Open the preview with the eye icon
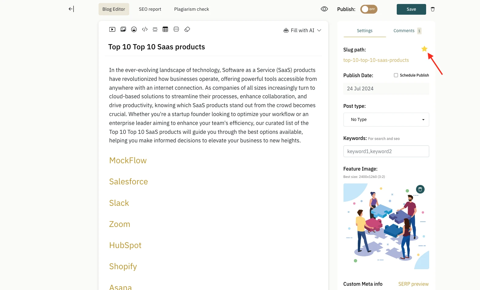Image resolution: width=480 pixels, height=290 pixels. click(324, 9)
